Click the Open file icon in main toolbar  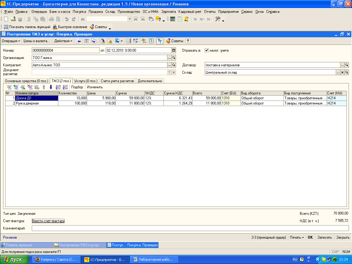pos(13,19)
